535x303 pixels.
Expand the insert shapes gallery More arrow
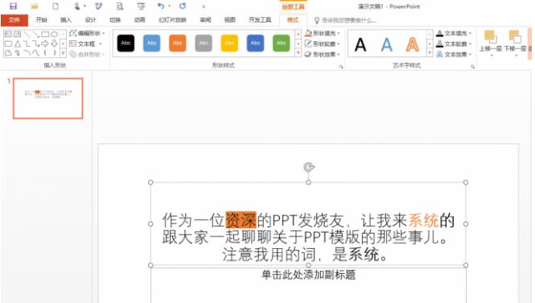coord(63,52)
